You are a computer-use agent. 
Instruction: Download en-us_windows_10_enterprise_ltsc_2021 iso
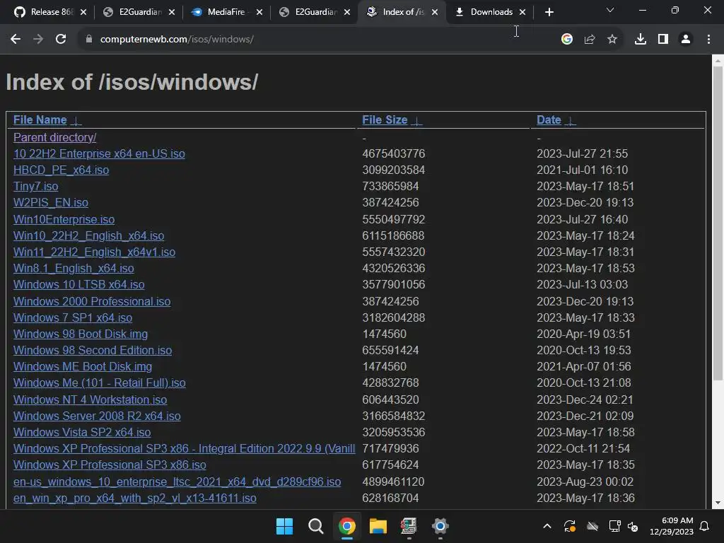(177, 481)
